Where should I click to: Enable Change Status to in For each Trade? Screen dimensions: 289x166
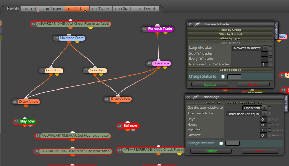click(x=223, y=77)
